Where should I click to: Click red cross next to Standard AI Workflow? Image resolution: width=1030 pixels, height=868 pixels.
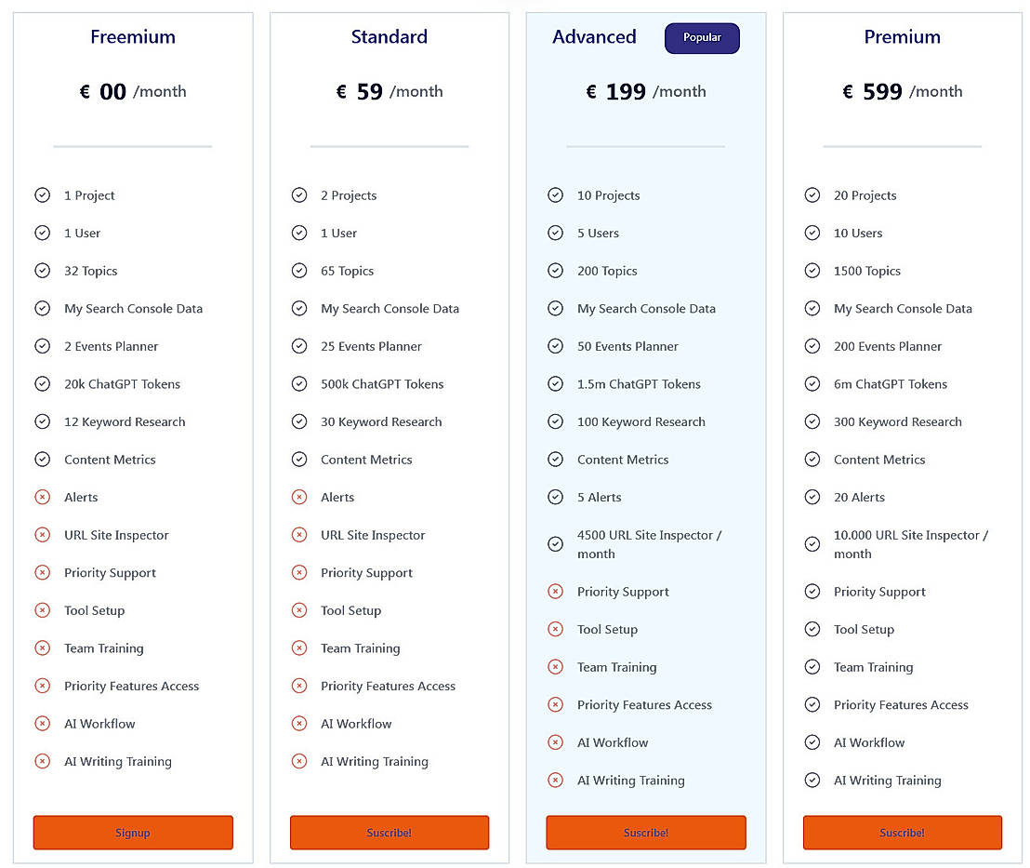pos(299,724)
